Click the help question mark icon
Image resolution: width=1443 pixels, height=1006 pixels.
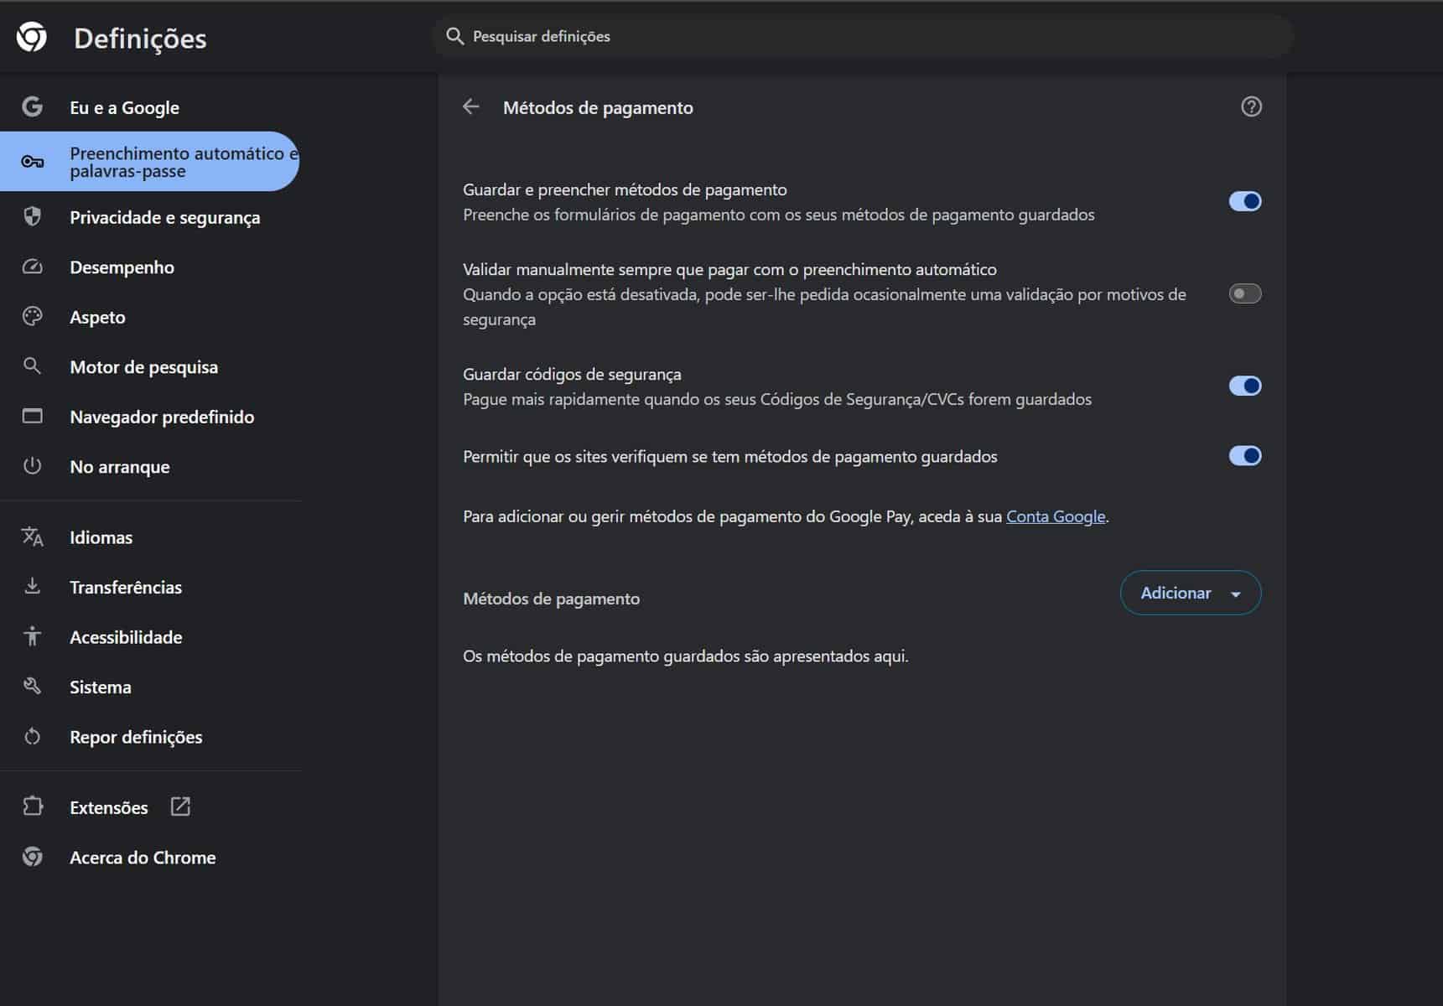pos(1249,106)
